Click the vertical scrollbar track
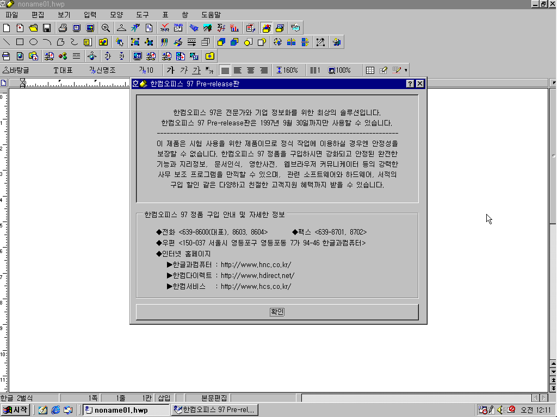Screen dimensions: 557x417 pyautogui.click(x=553, y=291)
